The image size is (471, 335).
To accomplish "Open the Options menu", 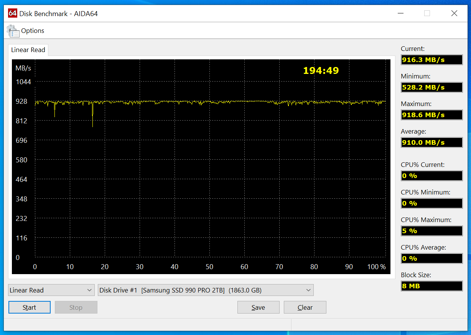I will tap(33, 31).
